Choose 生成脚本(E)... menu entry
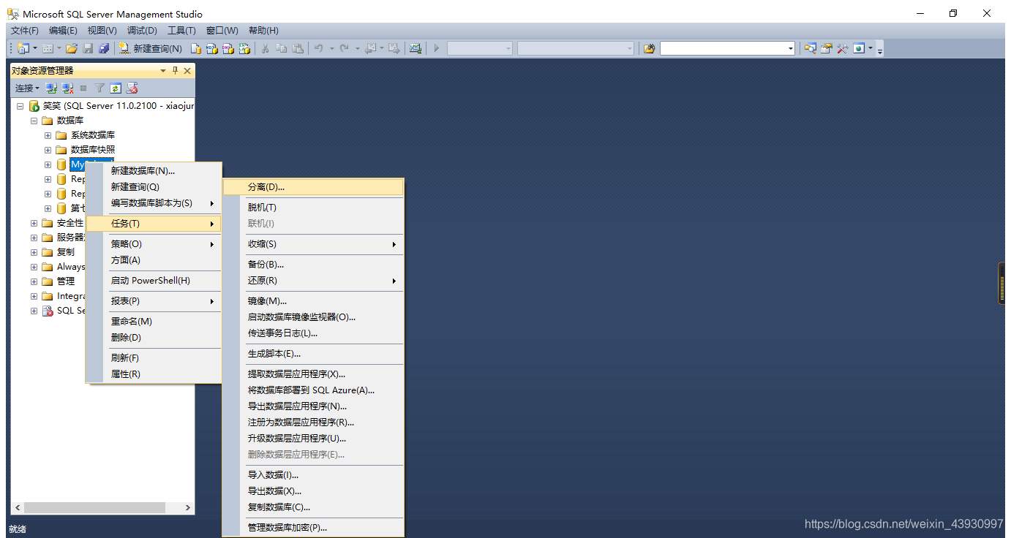1011x538 pixels. tap(313, 354)
